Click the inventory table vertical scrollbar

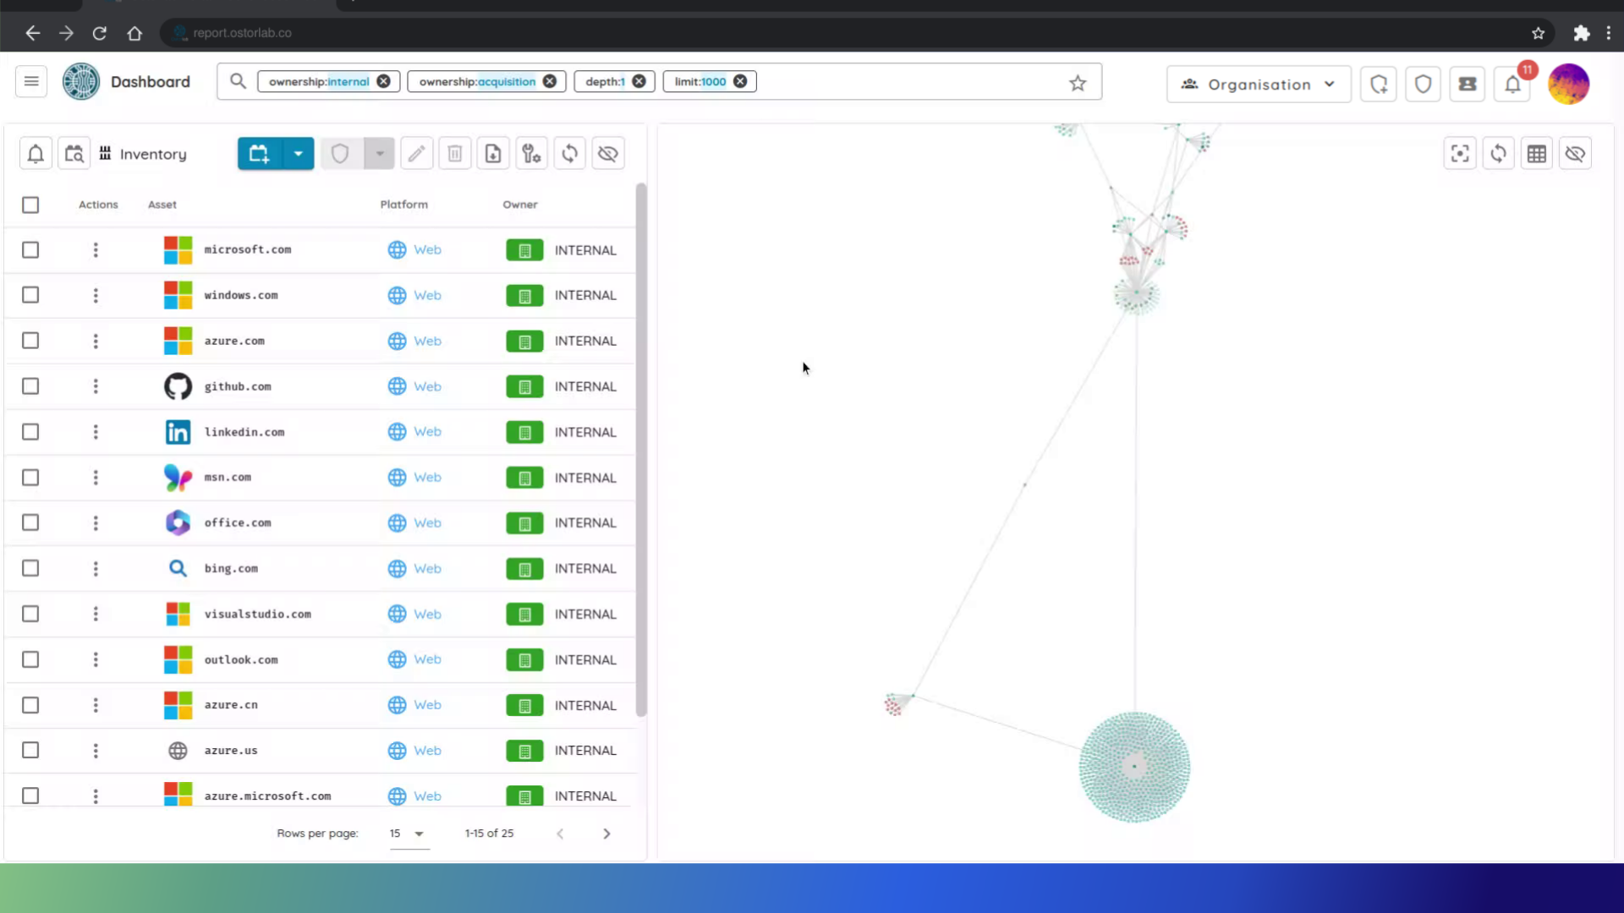[x=641, y=448]
